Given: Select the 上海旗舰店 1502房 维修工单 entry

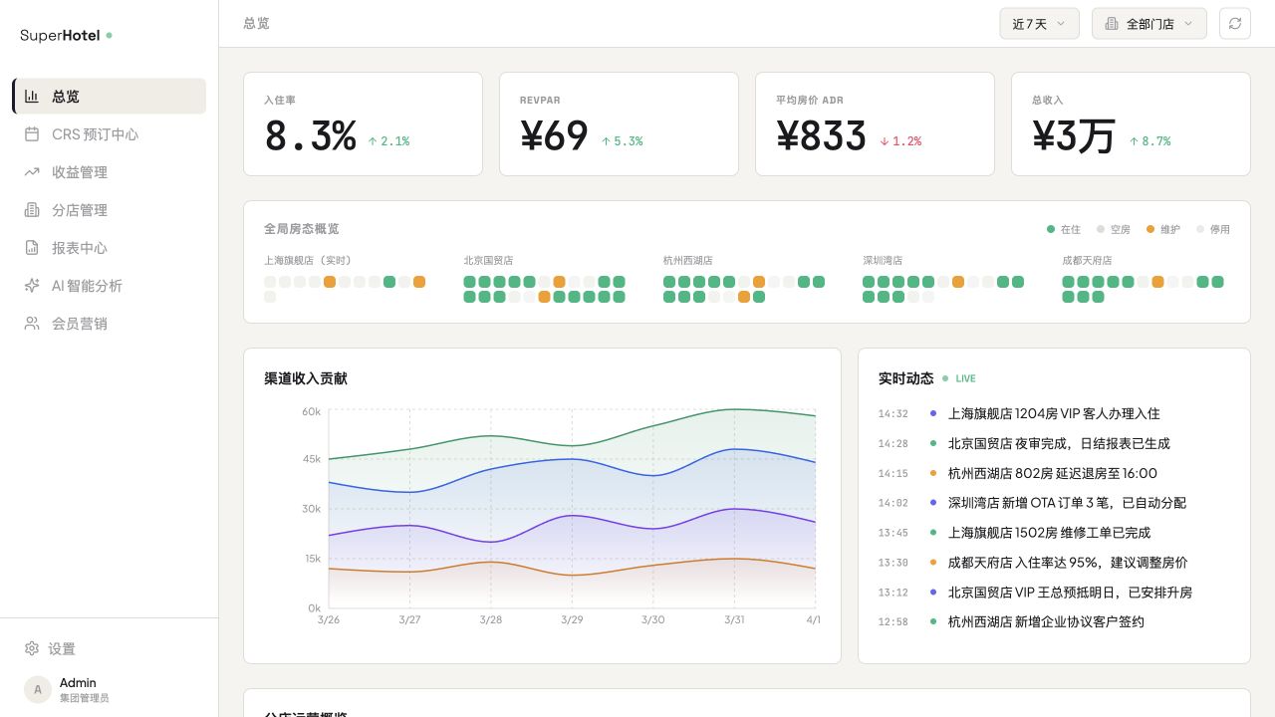Looking at the screenshot, I should pyautogui.click(x=1054, y=533).
